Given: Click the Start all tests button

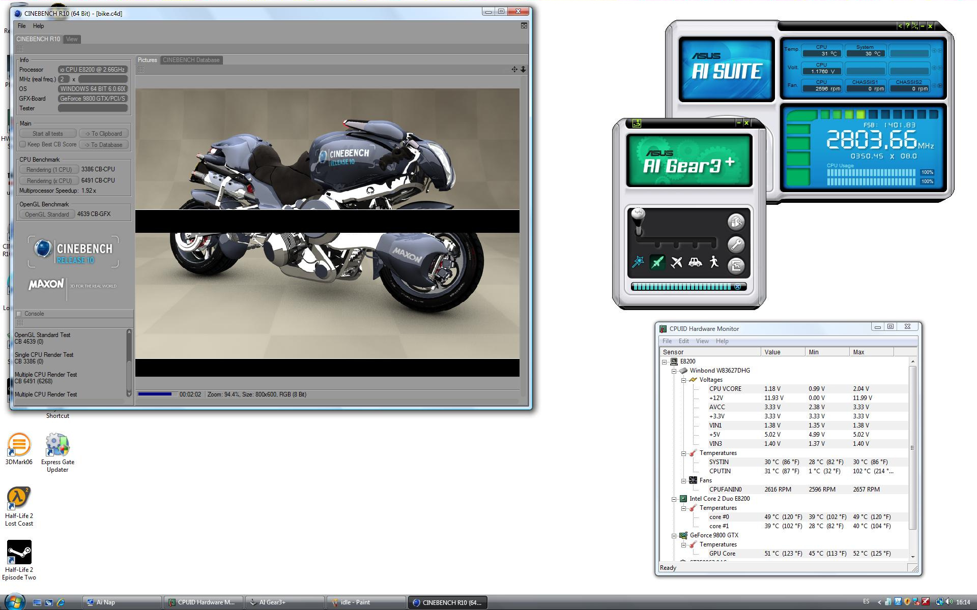Looking at the screenshot, I should pyautogui.click(x=48, y=134).
